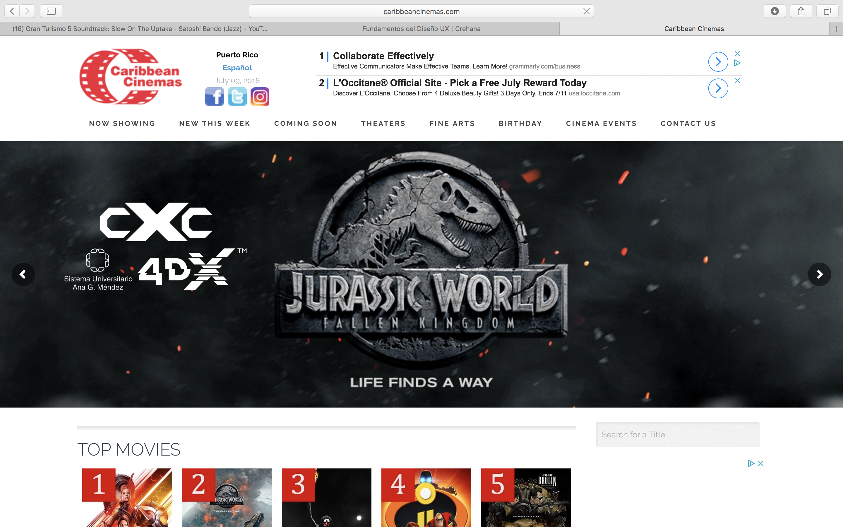Viewport: 843px width, 527px height.
Task: Open the Jurassic World Fallen Kingdom banner
Action: pyautogui.click(x=421, y=274)
